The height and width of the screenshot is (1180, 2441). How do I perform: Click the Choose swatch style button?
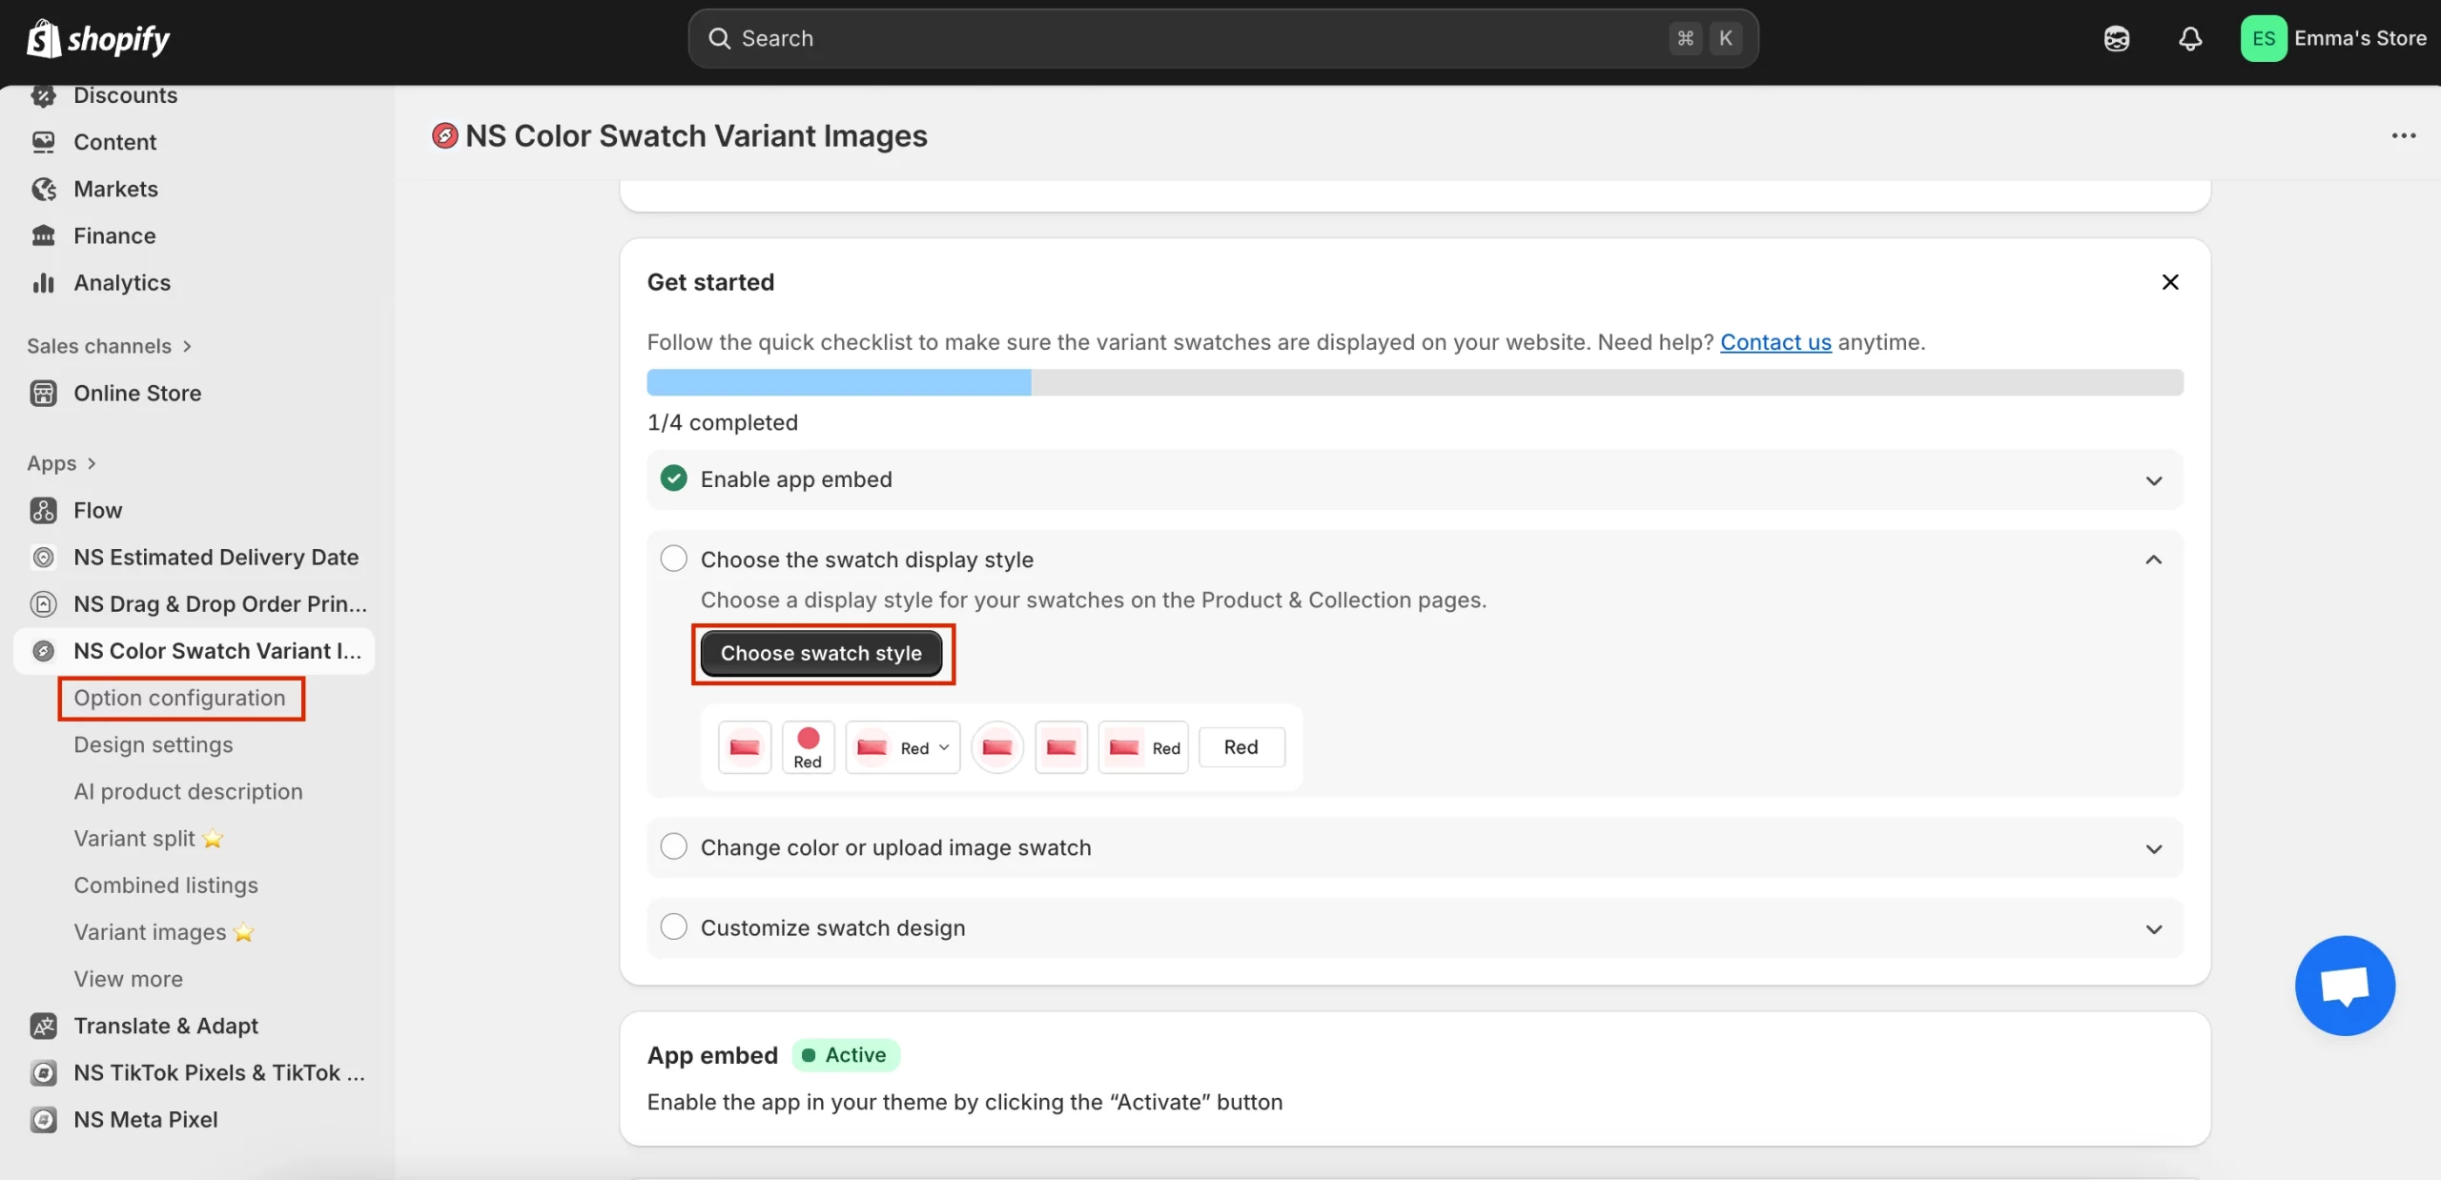pyautogui.click(x=821, y=654)
